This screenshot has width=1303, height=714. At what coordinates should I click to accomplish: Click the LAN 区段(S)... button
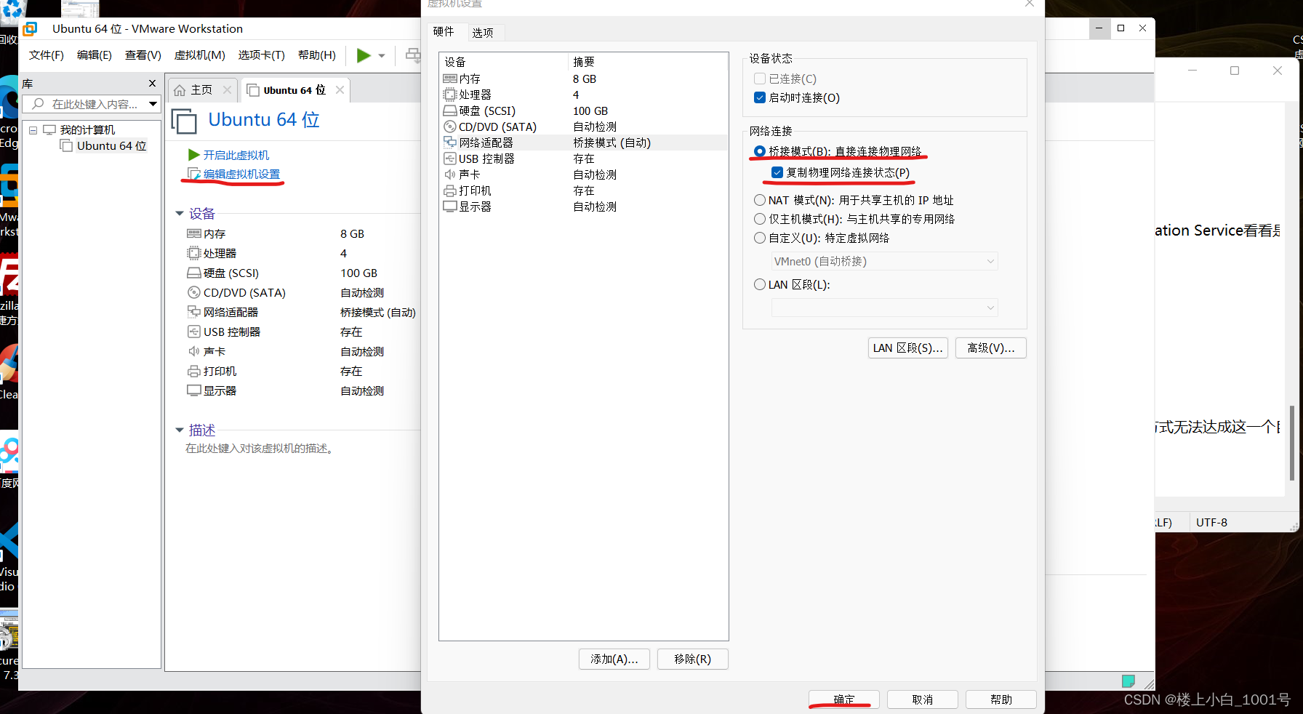[x=908, y=348]
